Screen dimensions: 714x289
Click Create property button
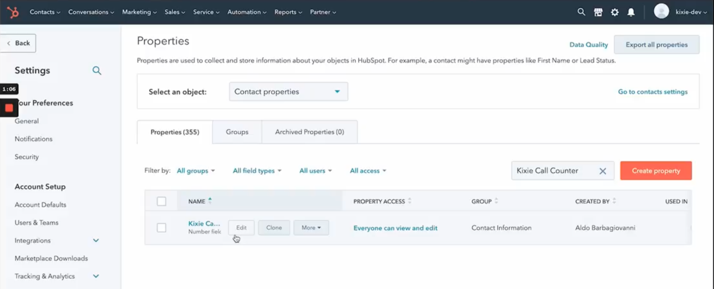(656, 171)
